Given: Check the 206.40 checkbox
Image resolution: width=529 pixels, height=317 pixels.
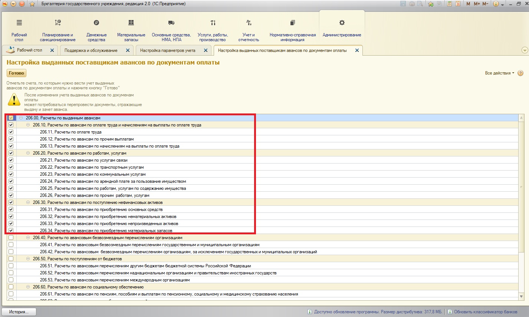Looking at the screenshot, I should pos(11,238).
